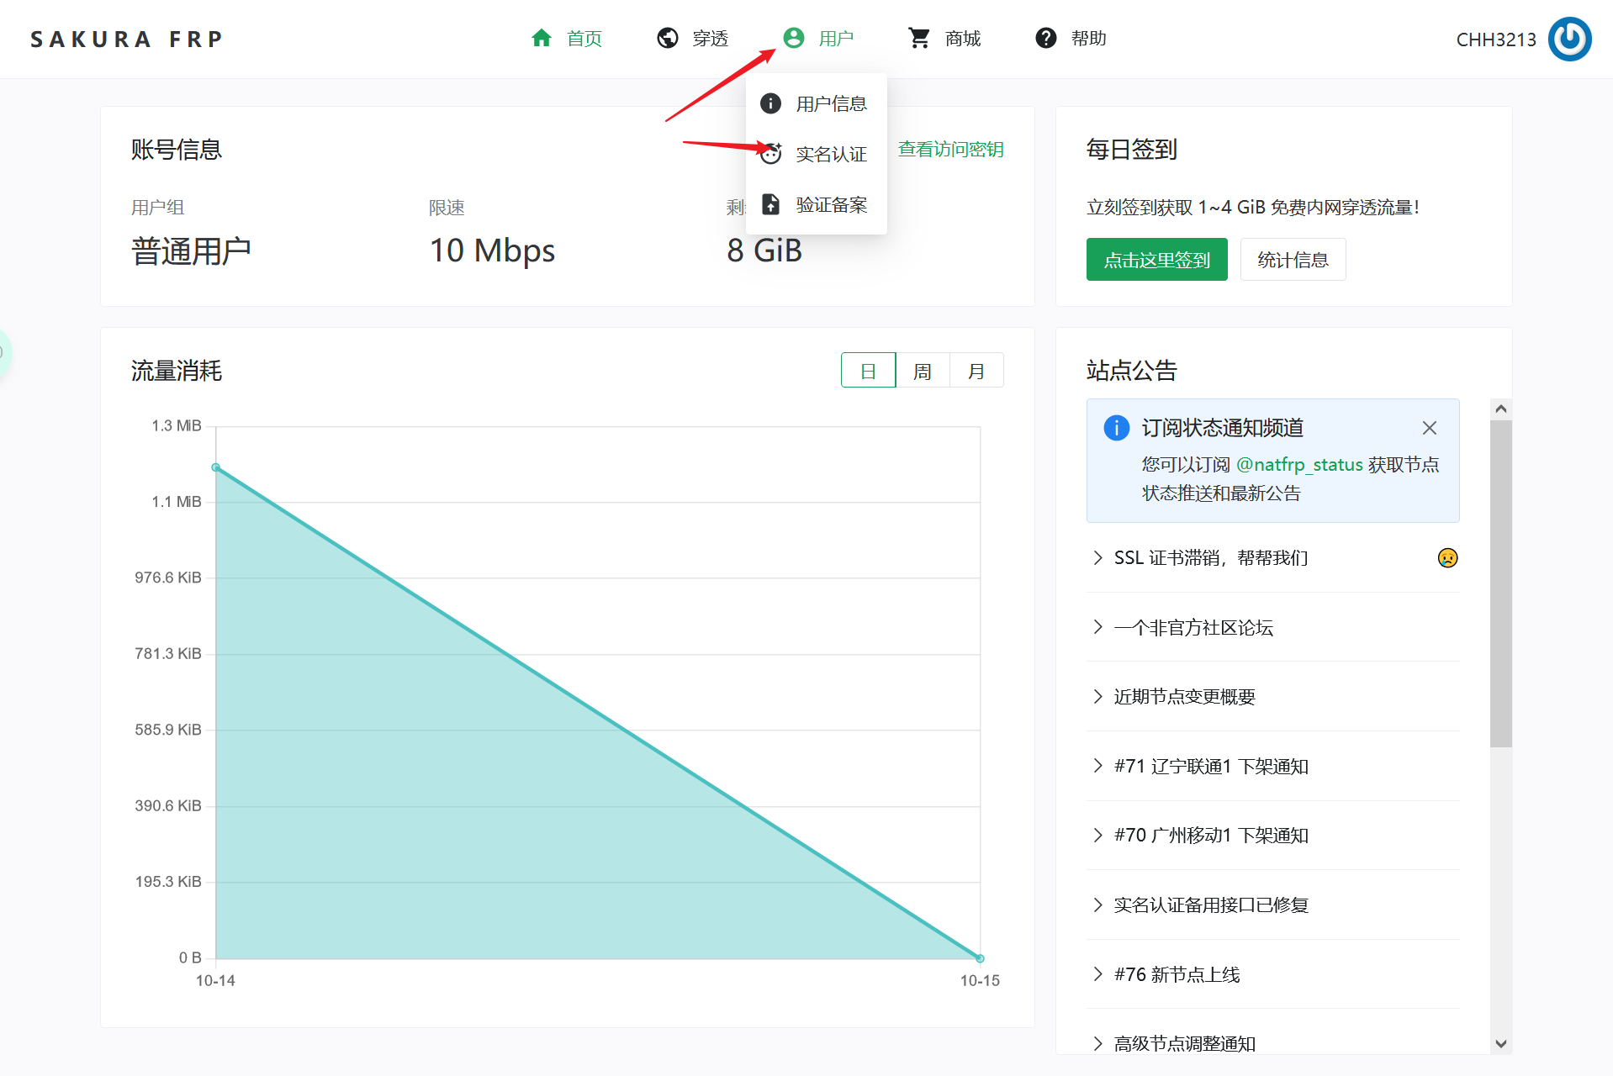Select 实名认证 from the user menu

pyautogui.click(x=831, y=154)
